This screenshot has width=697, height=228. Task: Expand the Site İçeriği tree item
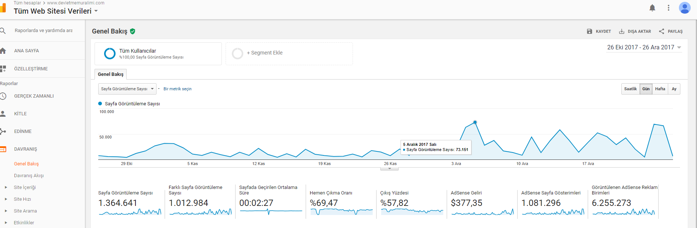[x=6, y=187]
